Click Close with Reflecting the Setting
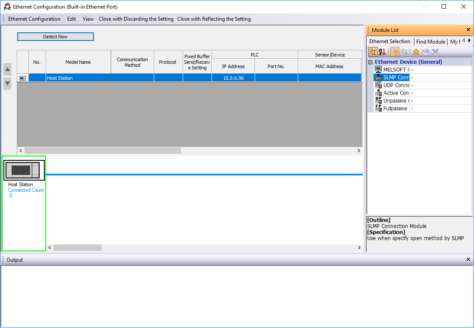Screen dimensions: 474x328 coord(214,19)
